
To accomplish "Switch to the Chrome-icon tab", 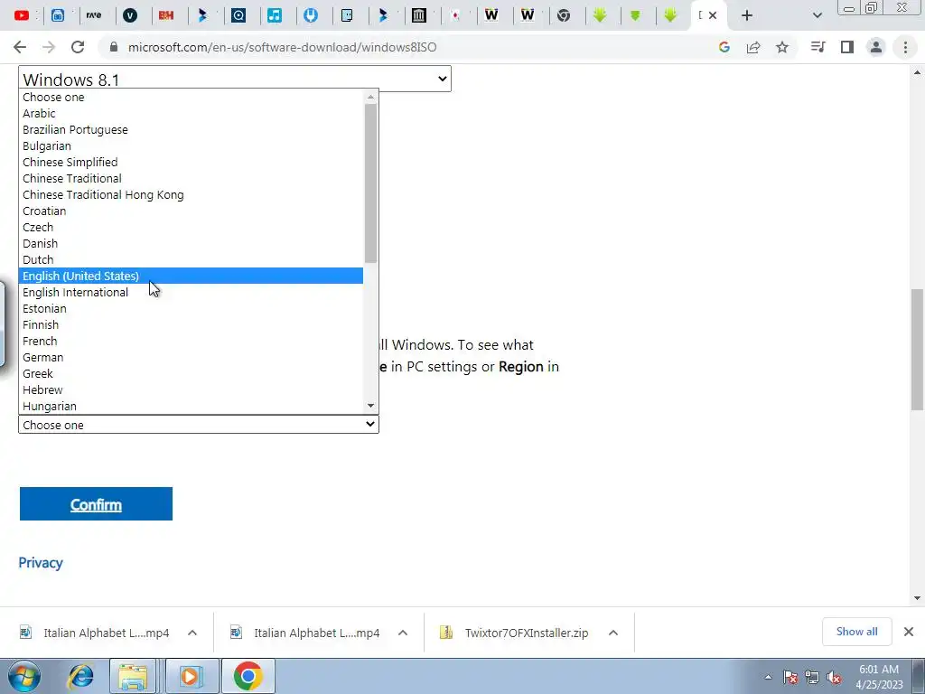I will coord(564,15).
